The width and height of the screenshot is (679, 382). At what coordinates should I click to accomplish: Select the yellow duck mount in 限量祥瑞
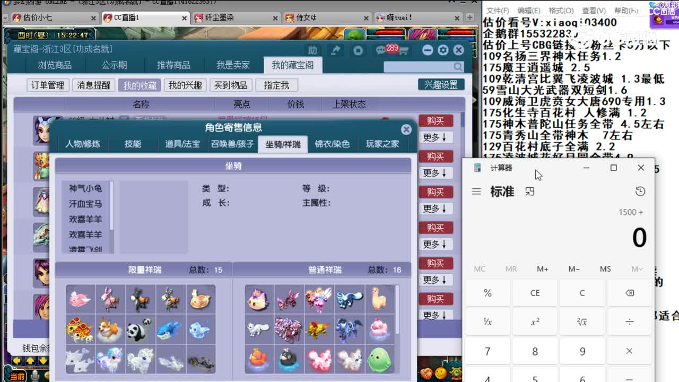pos(201,300)
